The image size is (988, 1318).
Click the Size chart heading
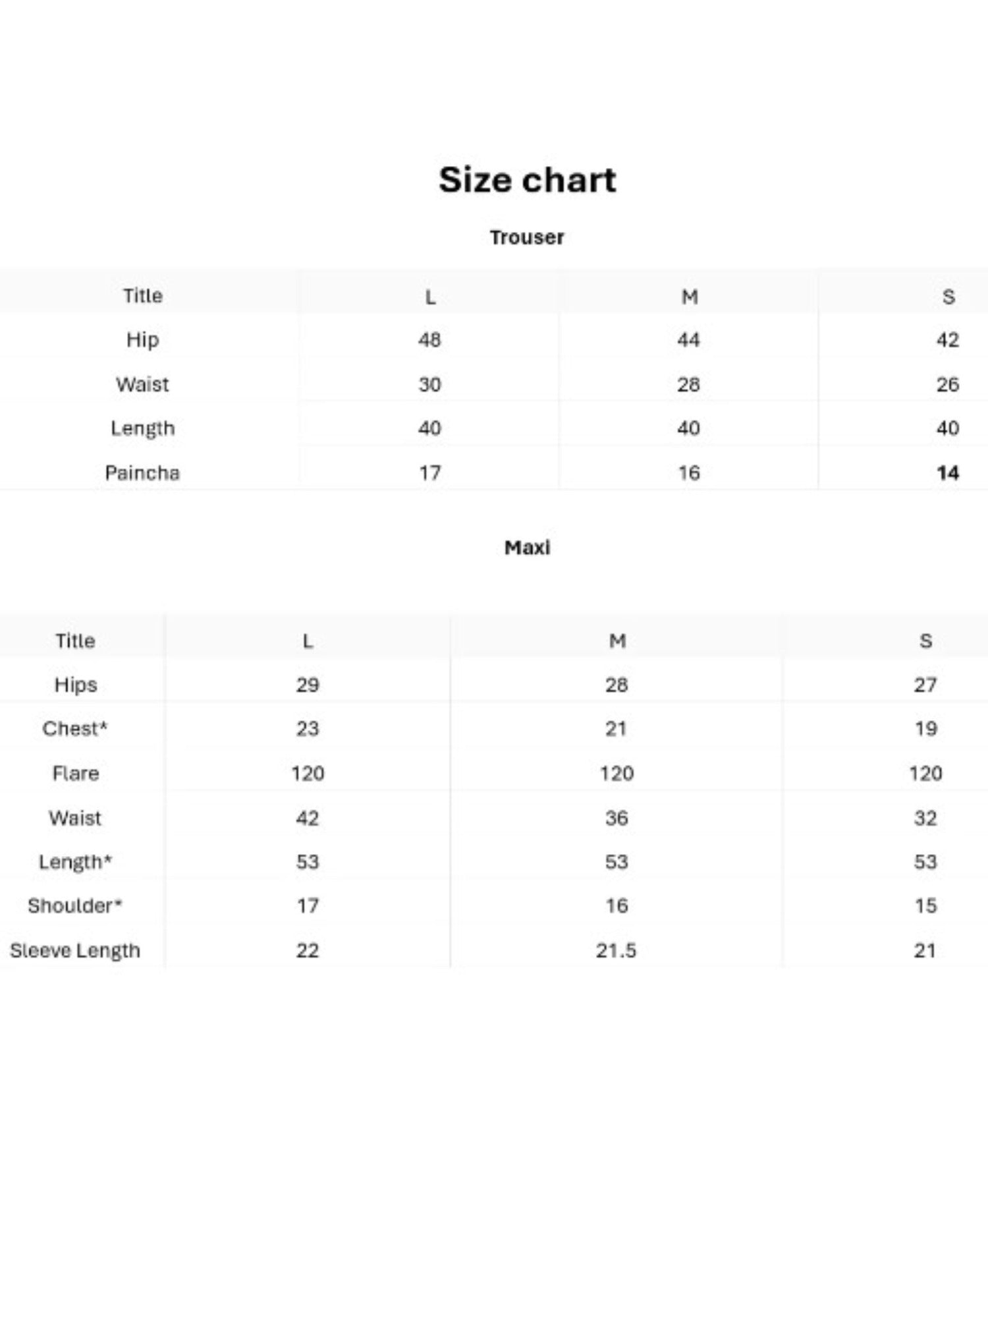point(527,180)
